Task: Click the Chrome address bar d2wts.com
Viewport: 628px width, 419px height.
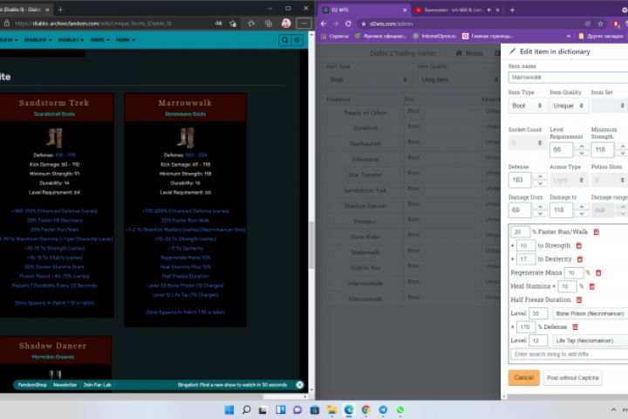Action: (391, 24)
